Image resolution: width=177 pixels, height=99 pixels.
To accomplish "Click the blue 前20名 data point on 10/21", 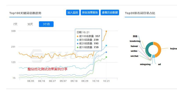I will [x=106, y=52].
